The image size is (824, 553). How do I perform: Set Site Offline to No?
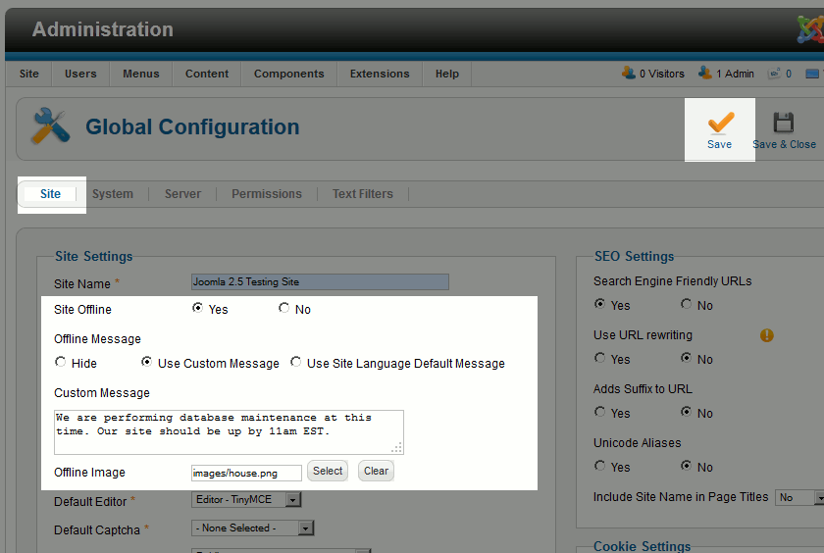click(x=283, y=308)
